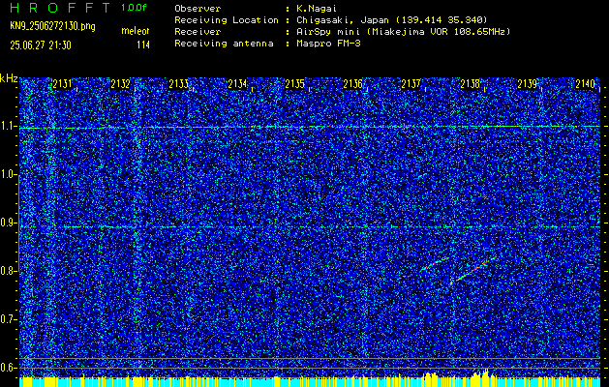Click the 0.9 kHz axis label
609x387 pixels.
tap(7, 223)
